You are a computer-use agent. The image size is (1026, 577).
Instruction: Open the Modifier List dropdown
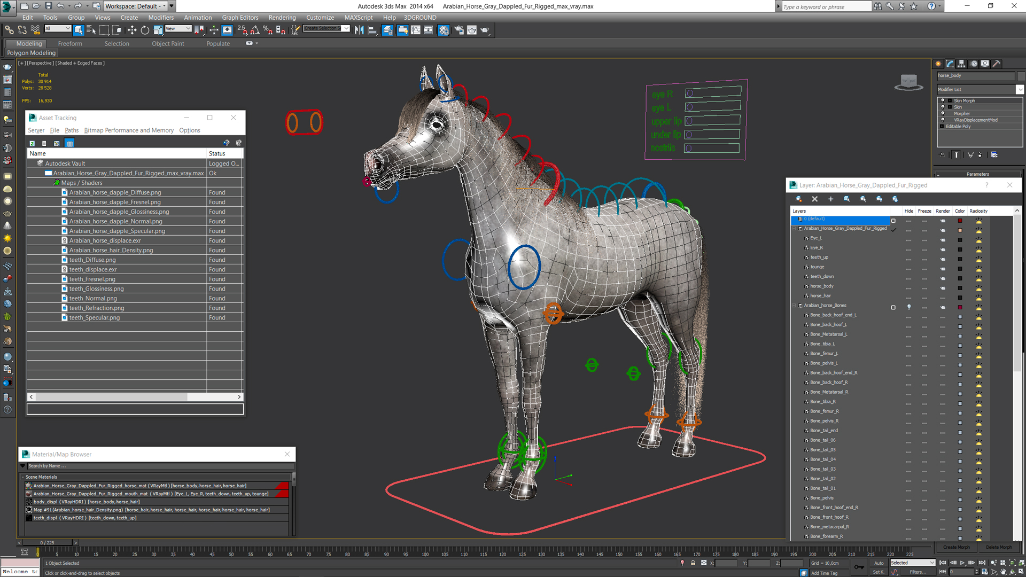coord(980,89)
